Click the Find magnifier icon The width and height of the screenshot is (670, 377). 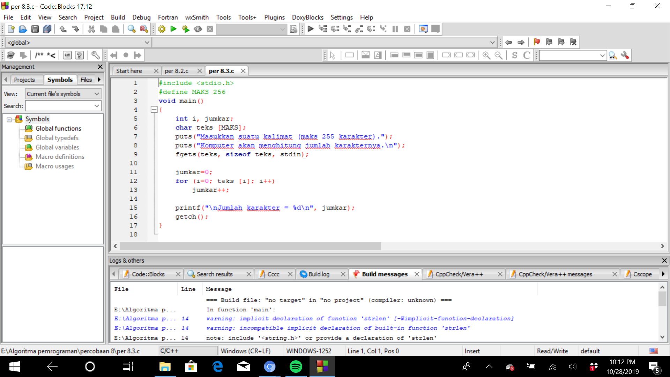[x=132, y=29]
